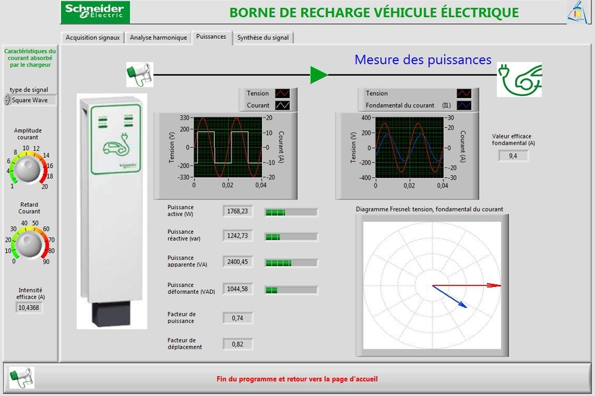Image resolution: width=595 pixels, height=396 pixels.
Task: Click the Amplitude courant knob
Action: pyautogui.click(x=28, y=170)
